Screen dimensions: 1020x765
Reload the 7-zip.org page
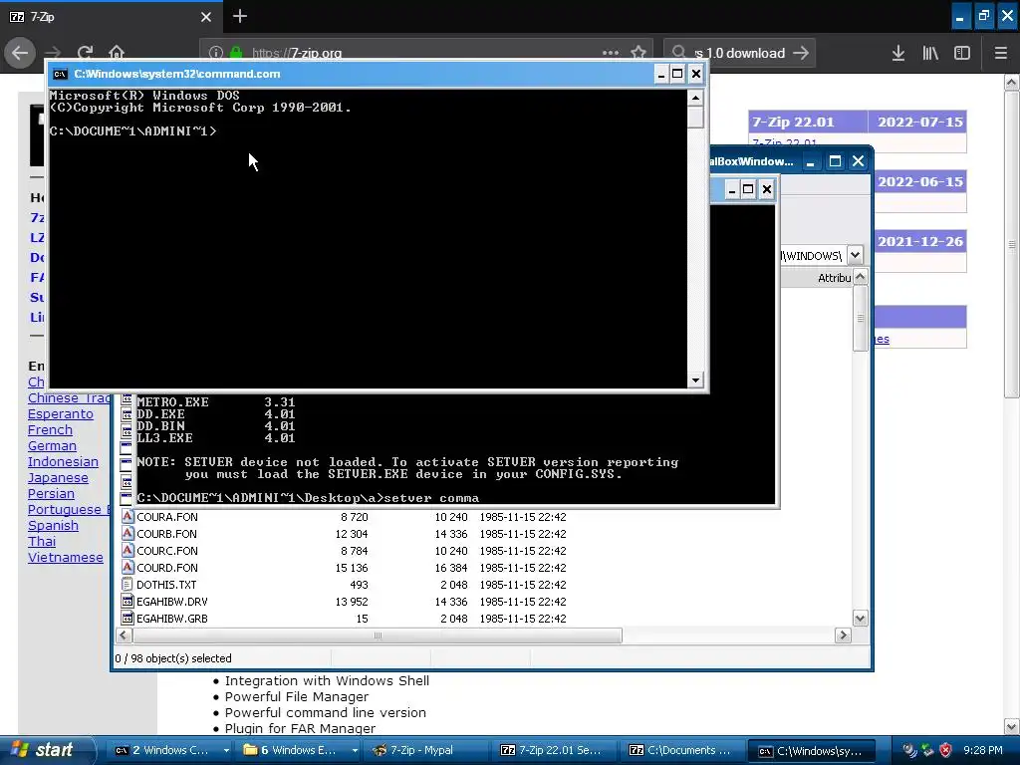[x=85, y=53]
